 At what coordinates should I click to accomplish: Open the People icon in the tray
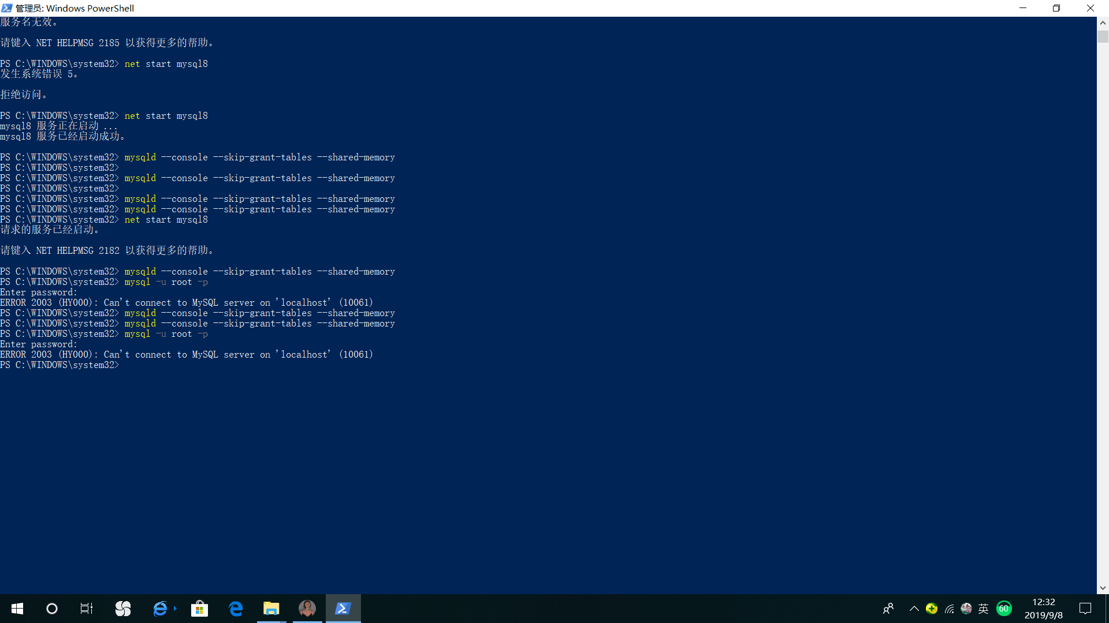coord(888,609)
